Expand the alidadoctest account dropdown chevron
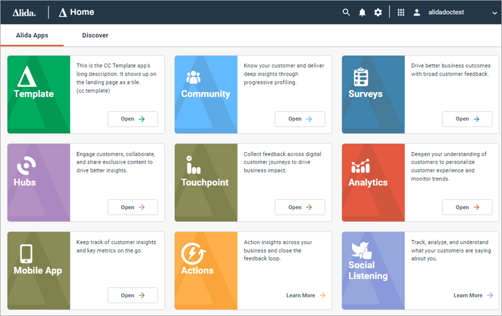 click(494, 13)
